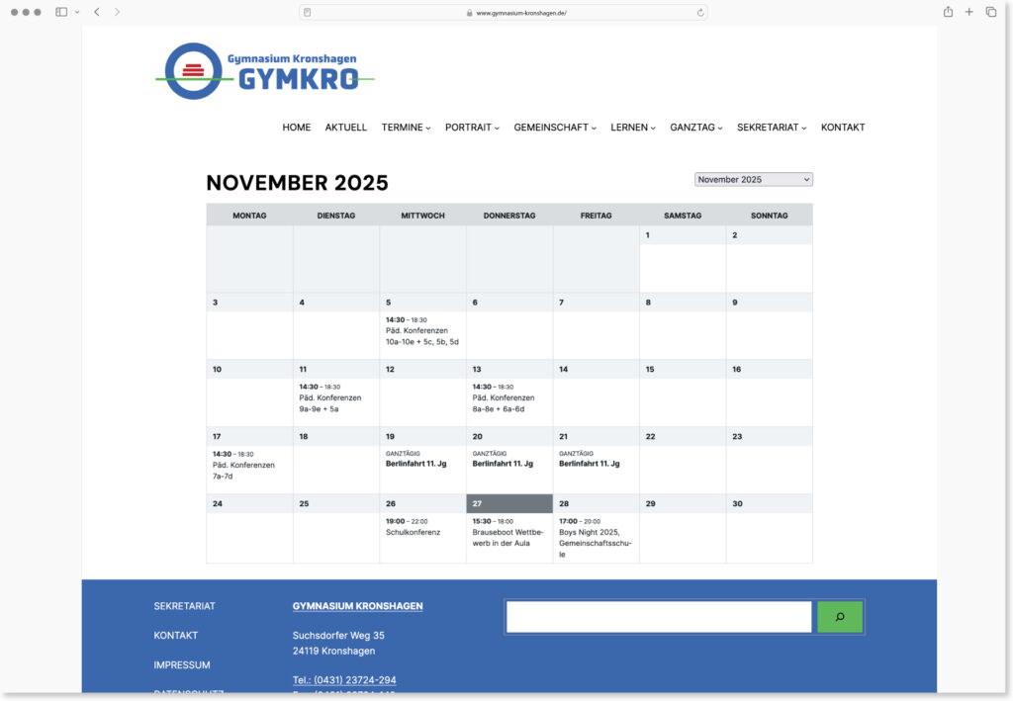Follow the GYMNASIUM KRONSHAGEN footer link
Image resolution: width=1013 pixels, height=701 pixels.
tap(356, 605)
